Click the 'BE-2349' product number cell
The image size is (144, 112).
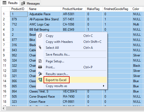click(73, 30)
